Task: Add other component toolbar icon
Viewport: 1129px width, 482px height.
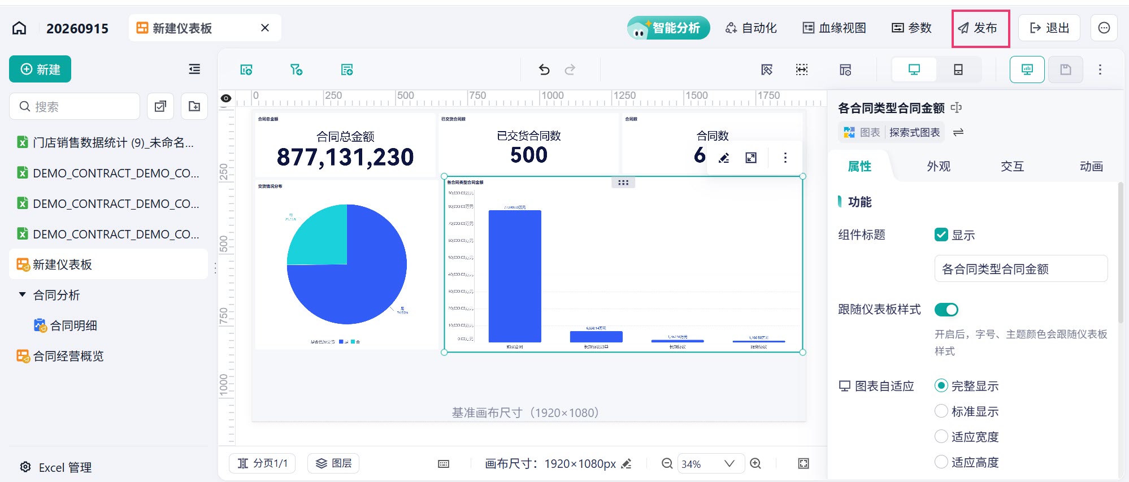Action: pos(347,70)
